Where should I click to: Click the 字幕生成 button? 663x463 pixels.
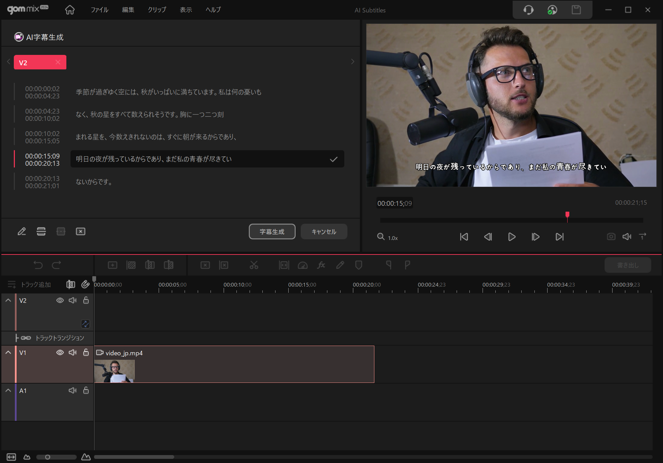pos(272,232)
